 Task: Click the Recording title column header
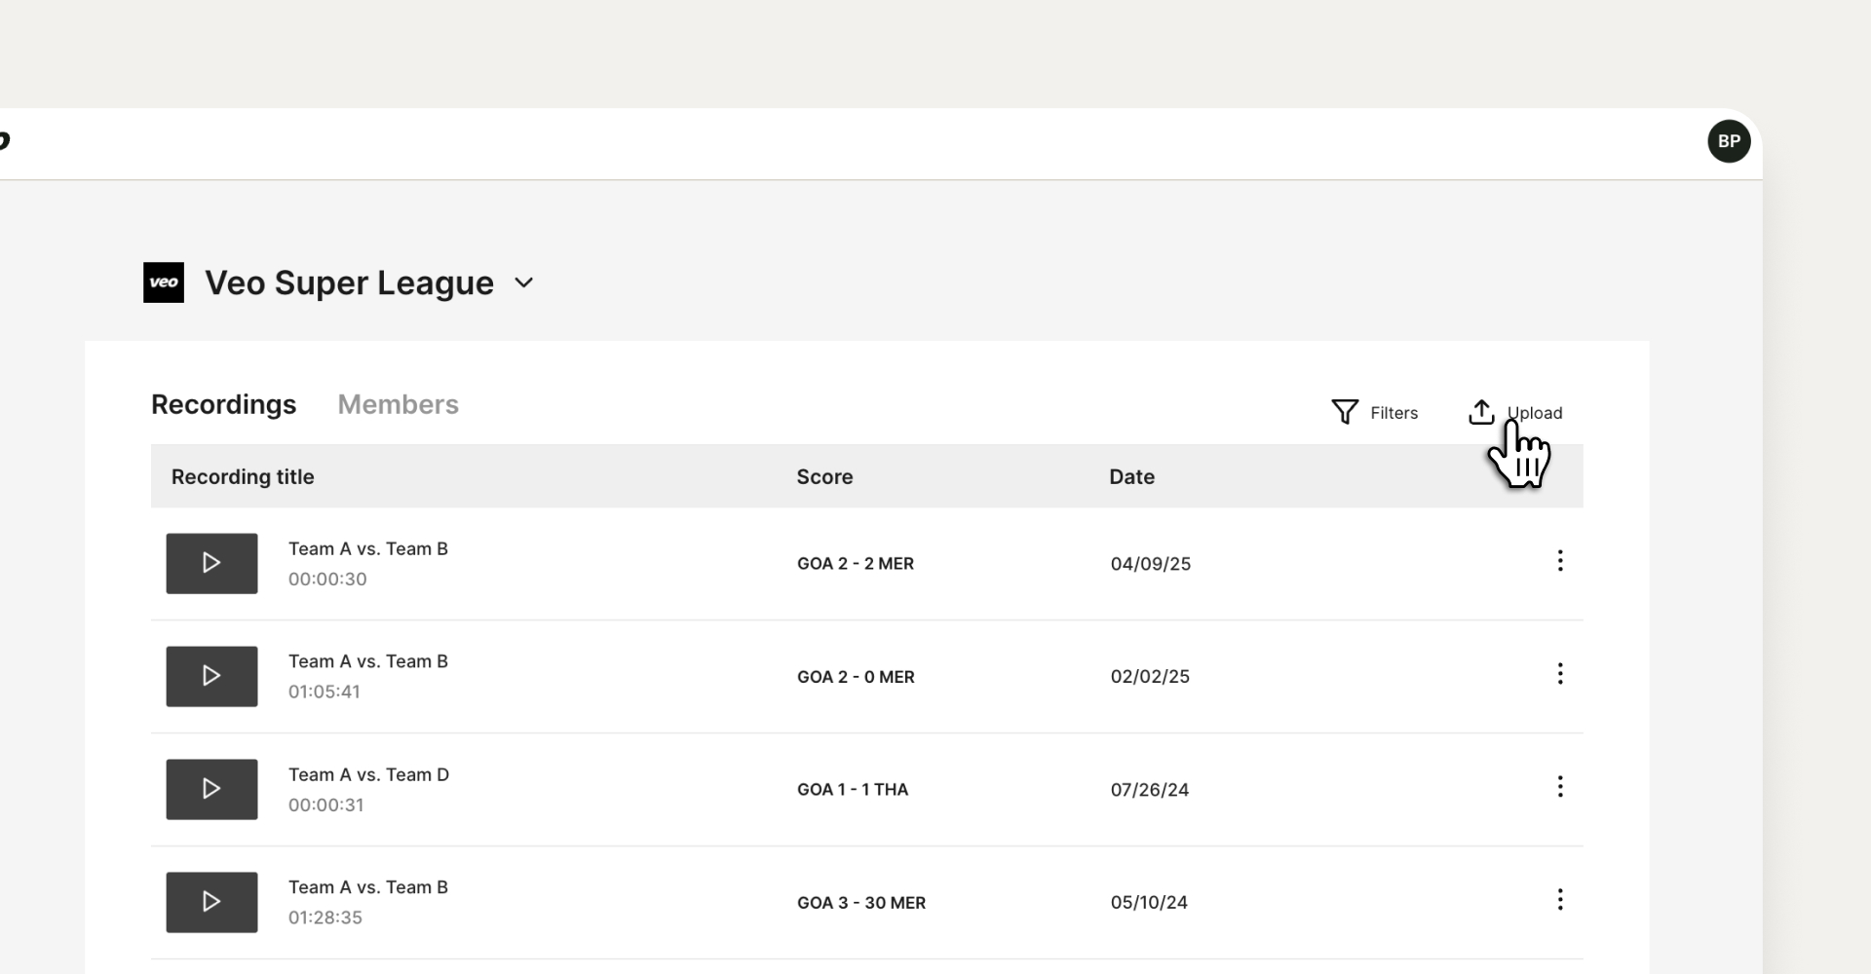click(243, 476)
